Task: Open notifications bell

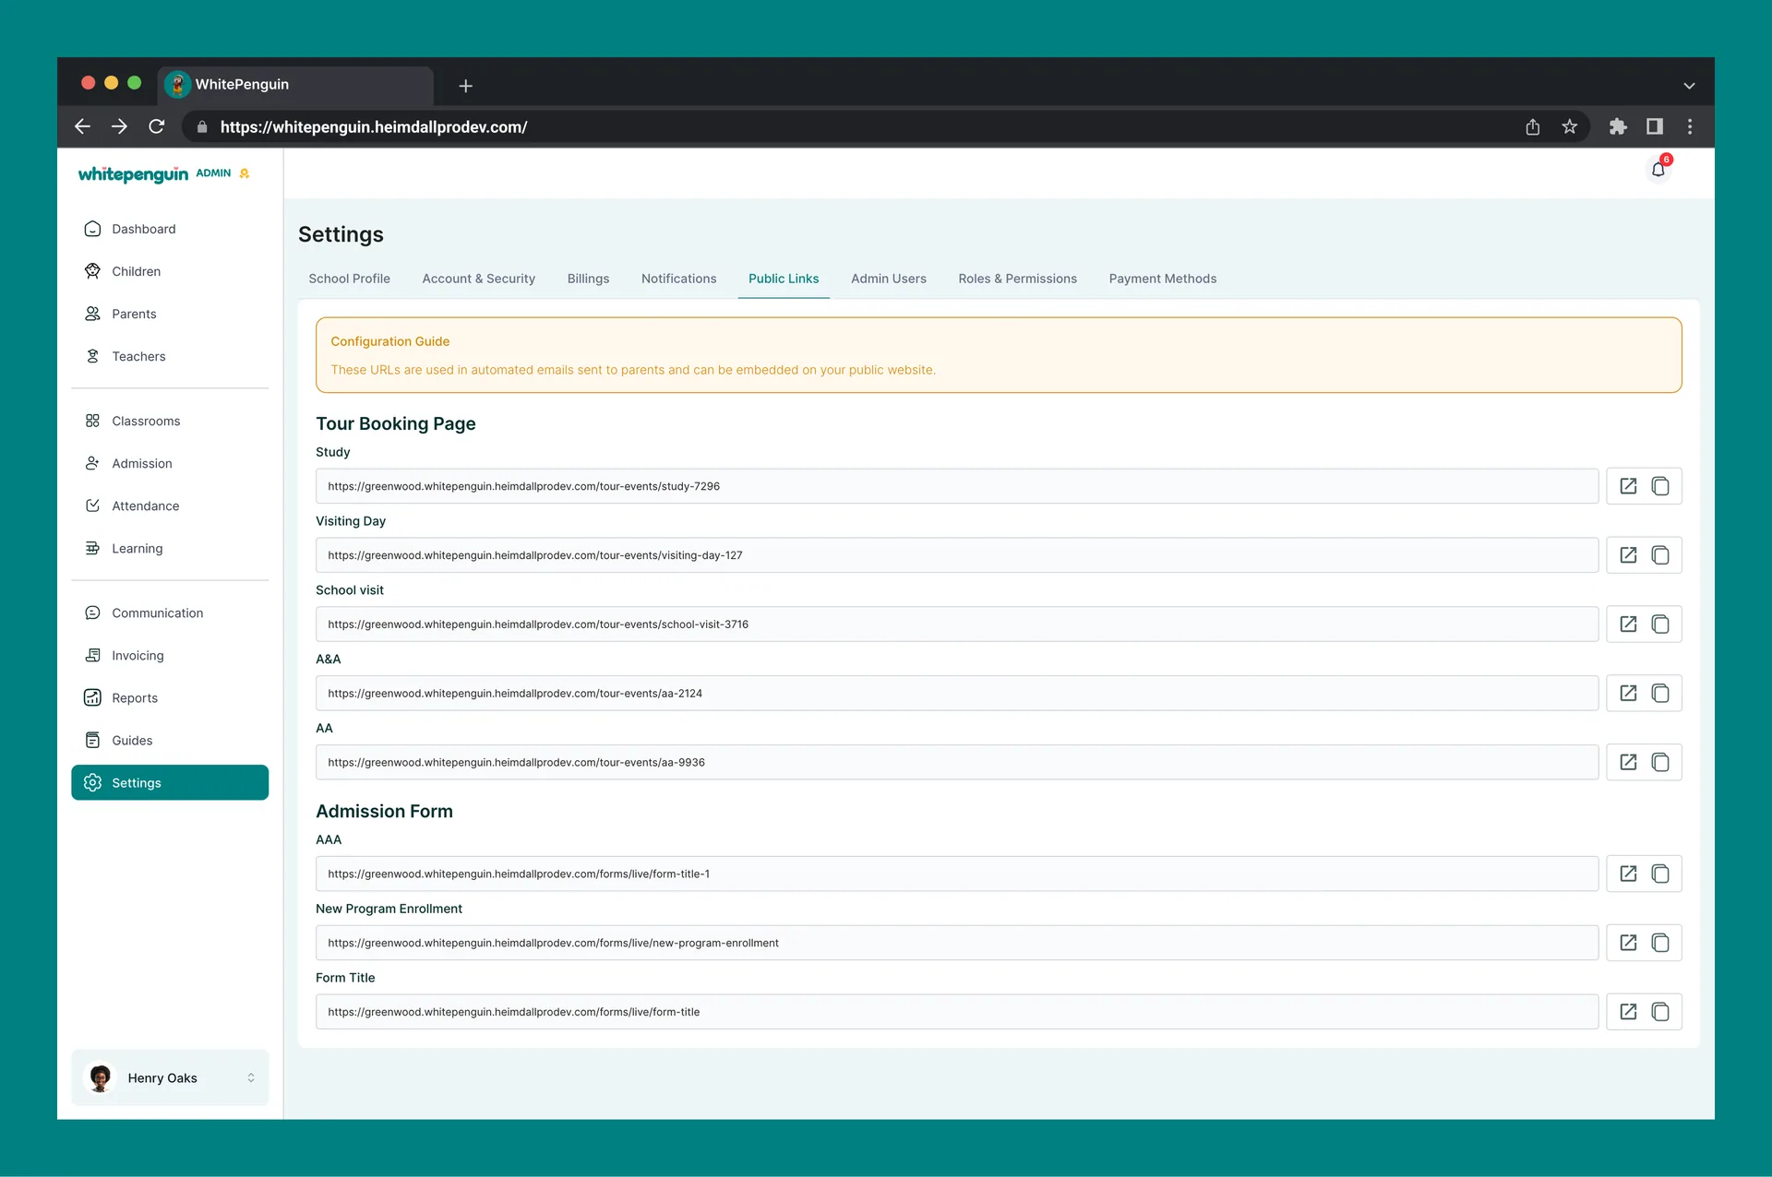Action: (1658, 169)
